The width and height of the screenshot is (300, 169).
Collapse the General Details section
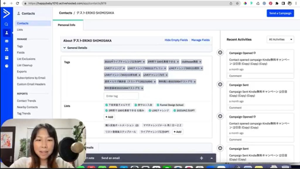pyautogui.click(x=64, y=48)
